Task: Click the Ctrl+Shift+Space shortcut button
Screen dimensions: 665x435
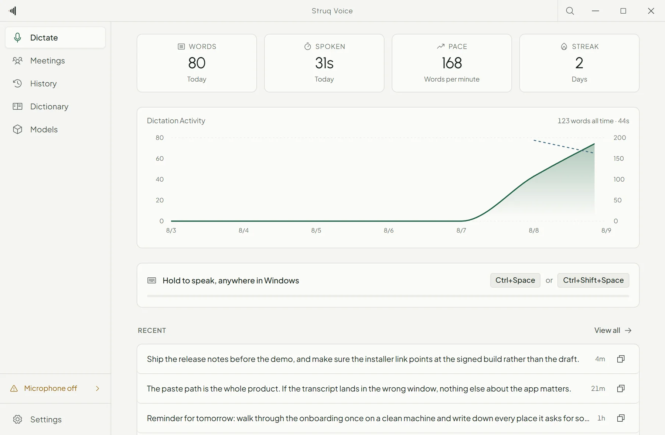Action: coord(593,280)
